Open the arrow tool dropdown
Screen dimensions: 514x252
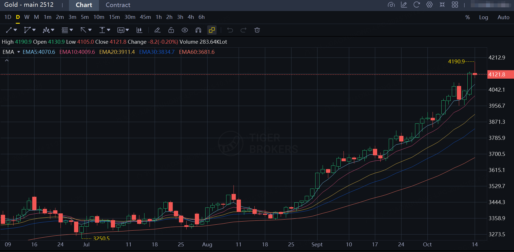coord(90,30)
